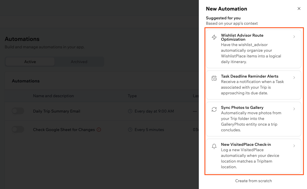
Task: Click the red warning icon beside Check Google Sheet
Action: coord(99,130)
